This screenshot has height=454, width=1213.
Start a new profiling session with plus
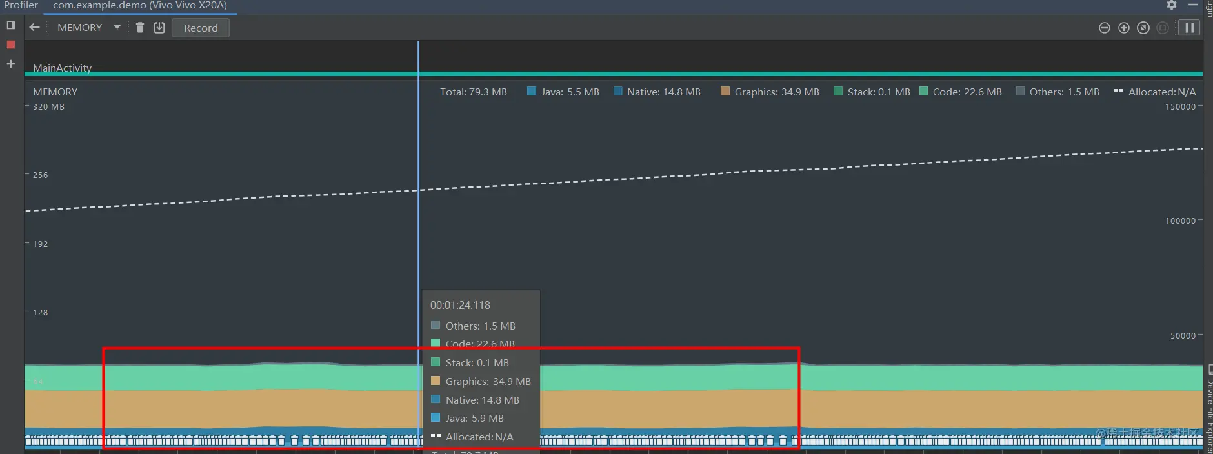point(10,64)
